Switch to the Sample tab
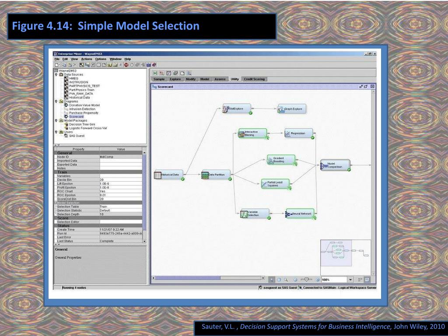This screenshot has height=336, width=448. [x=159, y=79]
